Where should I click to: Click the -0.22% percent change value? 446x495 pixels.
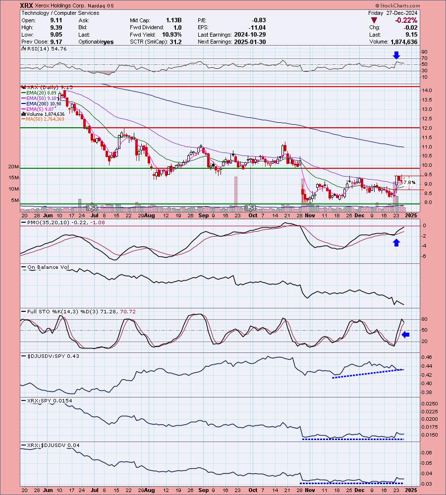tap(406, 20)
